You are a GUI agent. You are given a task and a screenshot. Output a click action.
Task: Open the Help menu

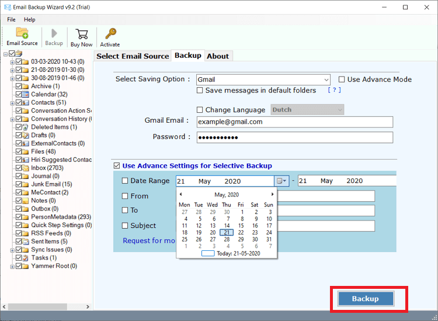[x=30, y=19]
